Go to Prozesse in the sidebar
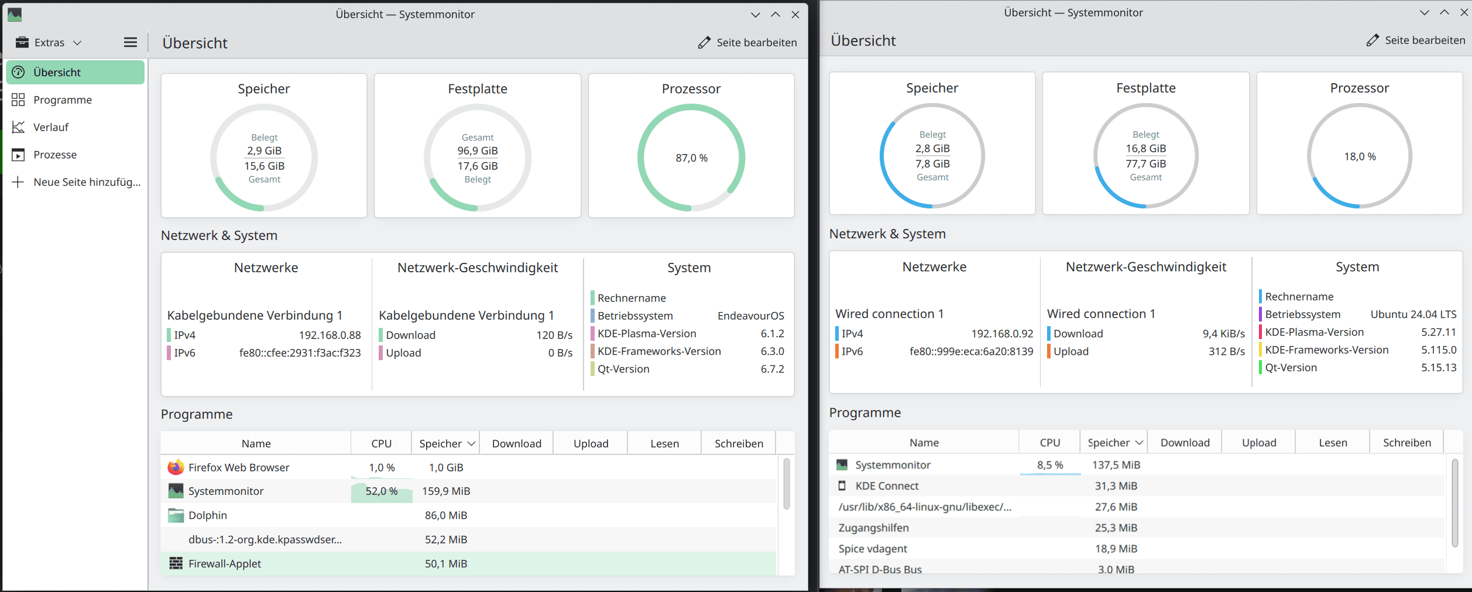This screenshot has height=592, width=1472. pos(76,155)
